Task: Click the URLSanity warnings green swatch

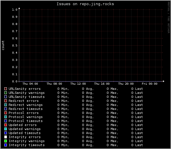Action: click(5, 93)
